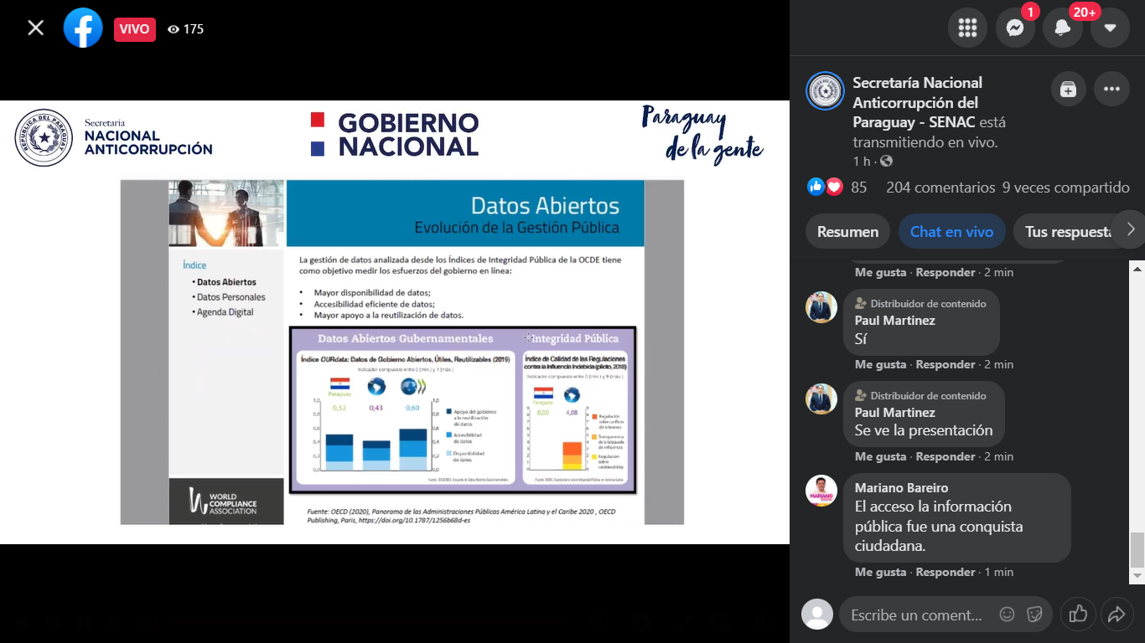Click 'Agenda Digital' in slide index
This screenshot has height=643, width=1145.
point(225,312)
